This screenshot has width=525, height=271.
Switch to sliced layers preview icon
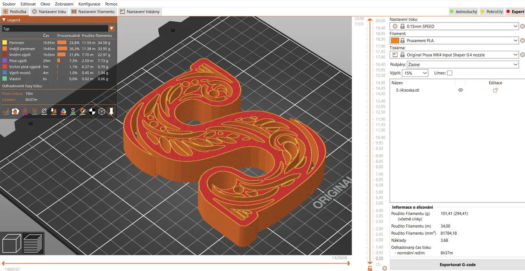pyautogui.click(x=33, y=243)
